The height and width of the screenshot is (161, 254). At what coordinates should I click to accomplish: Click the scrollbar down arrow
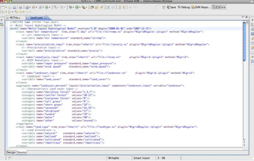coord(244,145)
